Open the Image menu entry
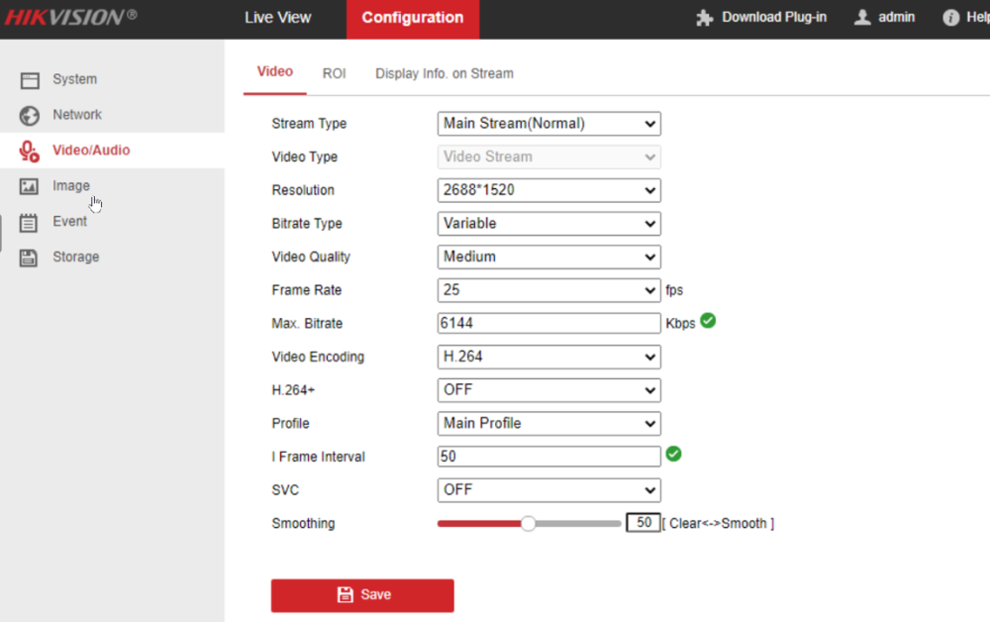Viewport: 990px width, 622px height. point(112,185)
